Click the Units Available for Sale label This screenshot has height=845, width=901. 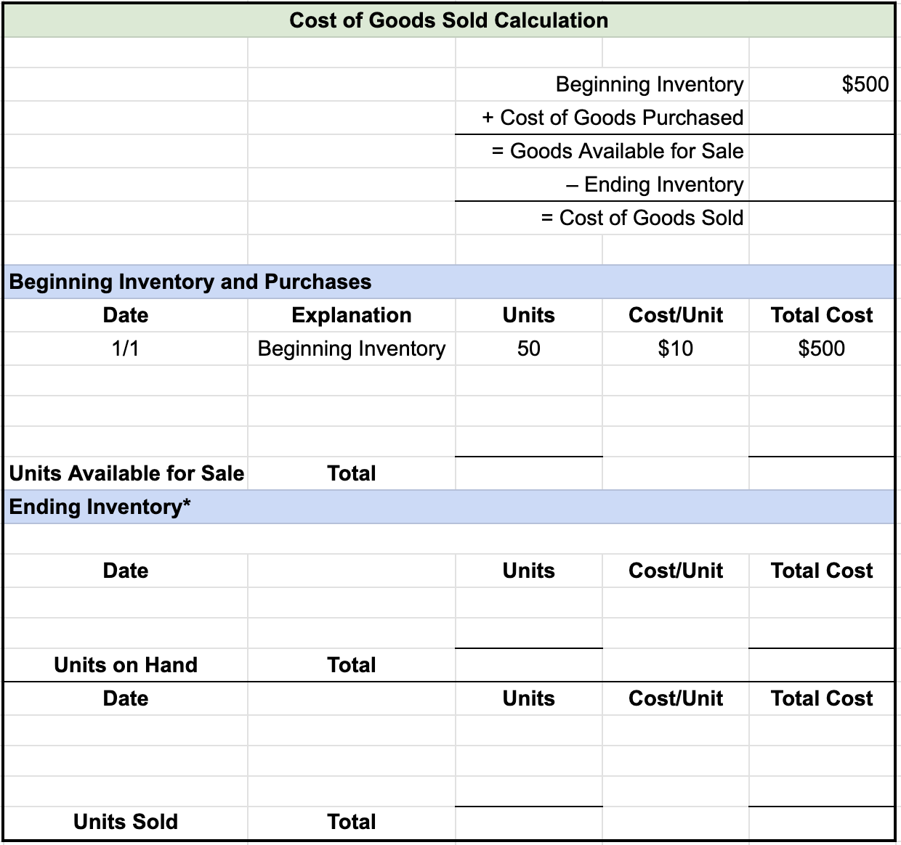pos(126,473)
